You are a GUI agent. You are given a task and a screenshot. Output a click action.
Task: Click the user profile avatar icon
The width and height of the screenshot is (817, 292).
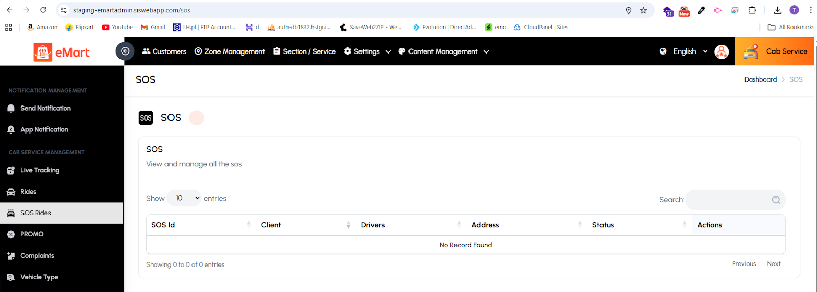pos(721,51)
